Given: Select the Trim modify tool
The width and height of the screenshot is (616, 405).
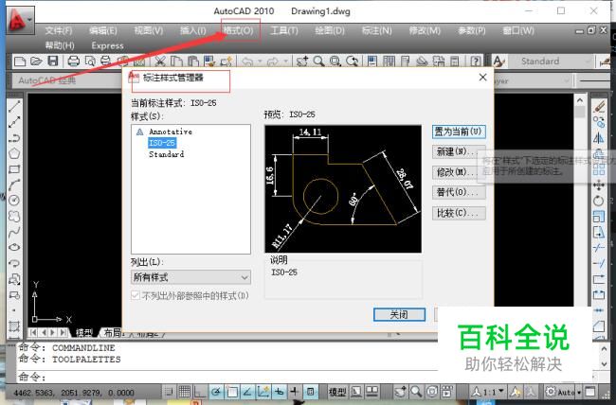Looking at the screenshot, I should pyautogui.click(x=599, y=248).
